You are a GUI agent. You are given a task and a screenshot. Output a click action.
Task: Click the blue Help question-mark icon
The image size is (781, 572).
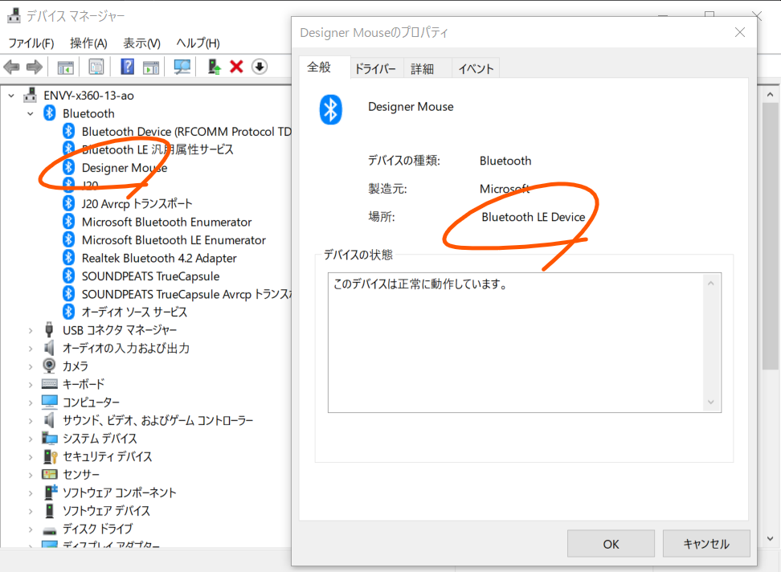click(x=128, y=67)
